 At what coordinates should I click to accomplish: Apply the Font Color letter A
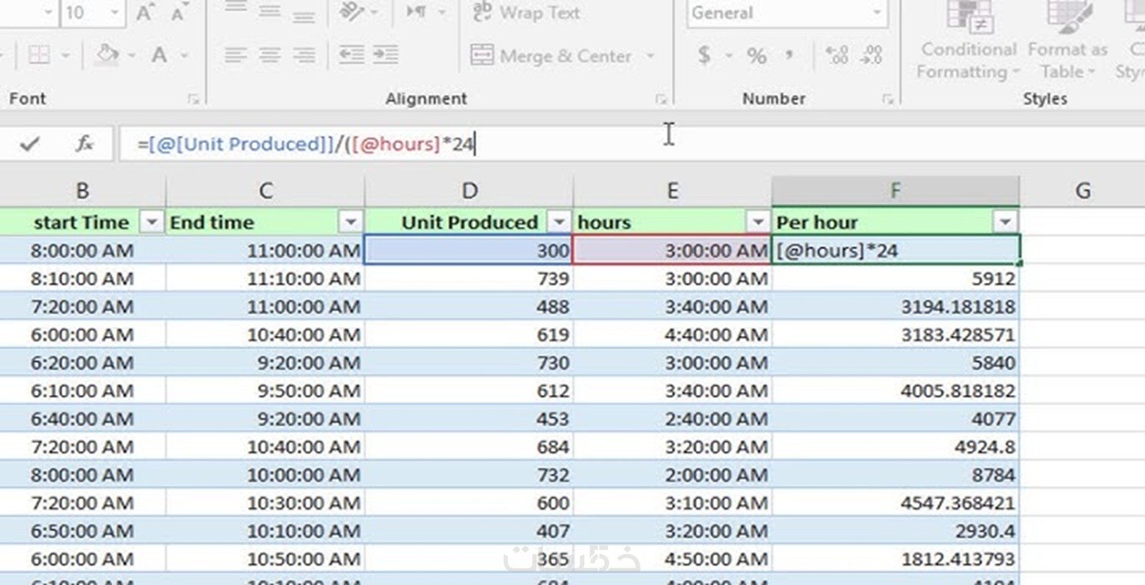(x=159, y=55)
